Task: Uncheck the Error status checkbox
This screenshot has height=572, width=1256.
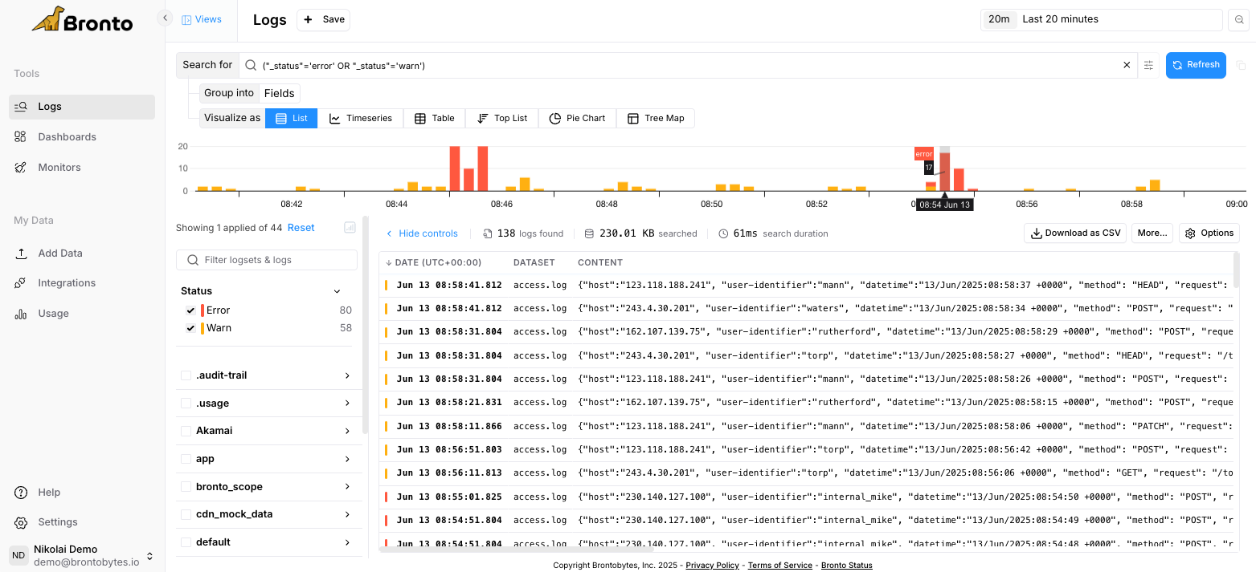Action: tap(190, 310)
